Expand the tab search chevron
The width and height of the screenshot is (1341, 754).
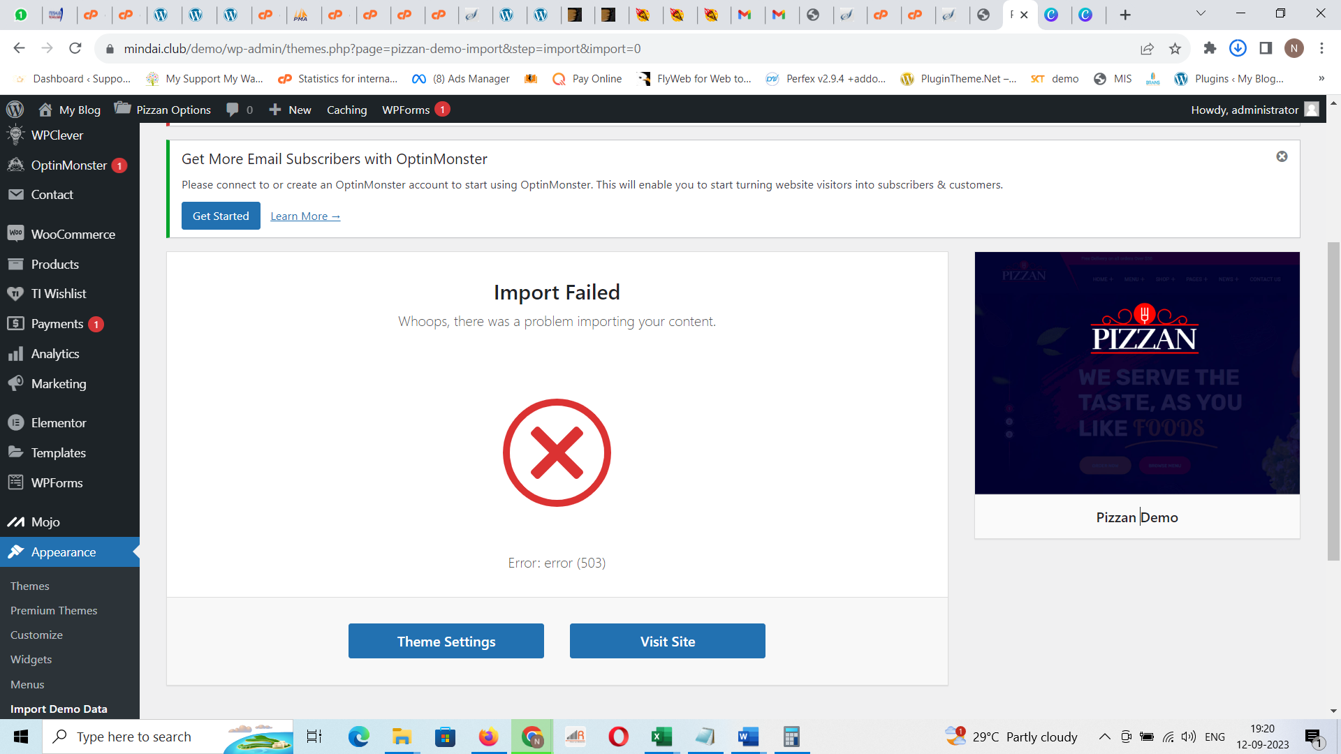point(1201,13)
